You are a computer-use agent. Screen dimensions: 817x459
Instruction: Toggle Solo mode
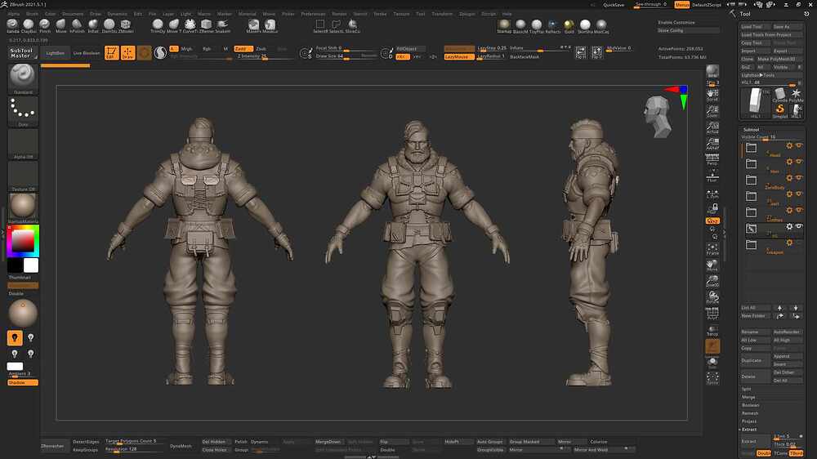point(712,362)
